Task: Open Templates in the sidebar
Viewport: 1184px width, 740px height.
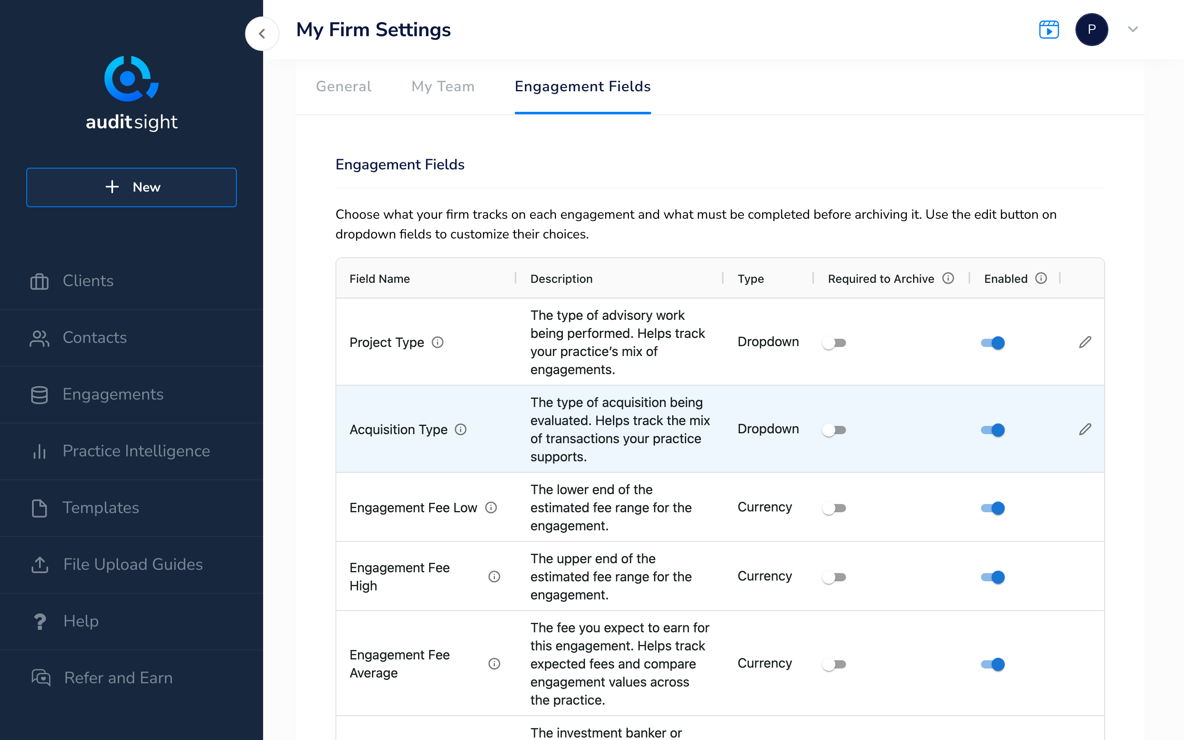Action: coord(131,508)
